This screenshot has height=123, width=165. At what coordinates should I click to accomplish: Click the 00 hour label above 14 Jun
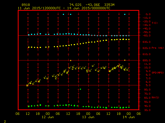129,114
